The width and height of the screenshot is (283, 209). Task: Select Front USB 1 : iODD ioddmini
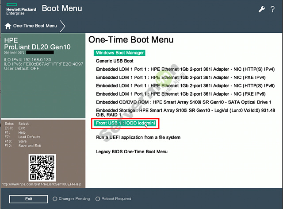125,123
